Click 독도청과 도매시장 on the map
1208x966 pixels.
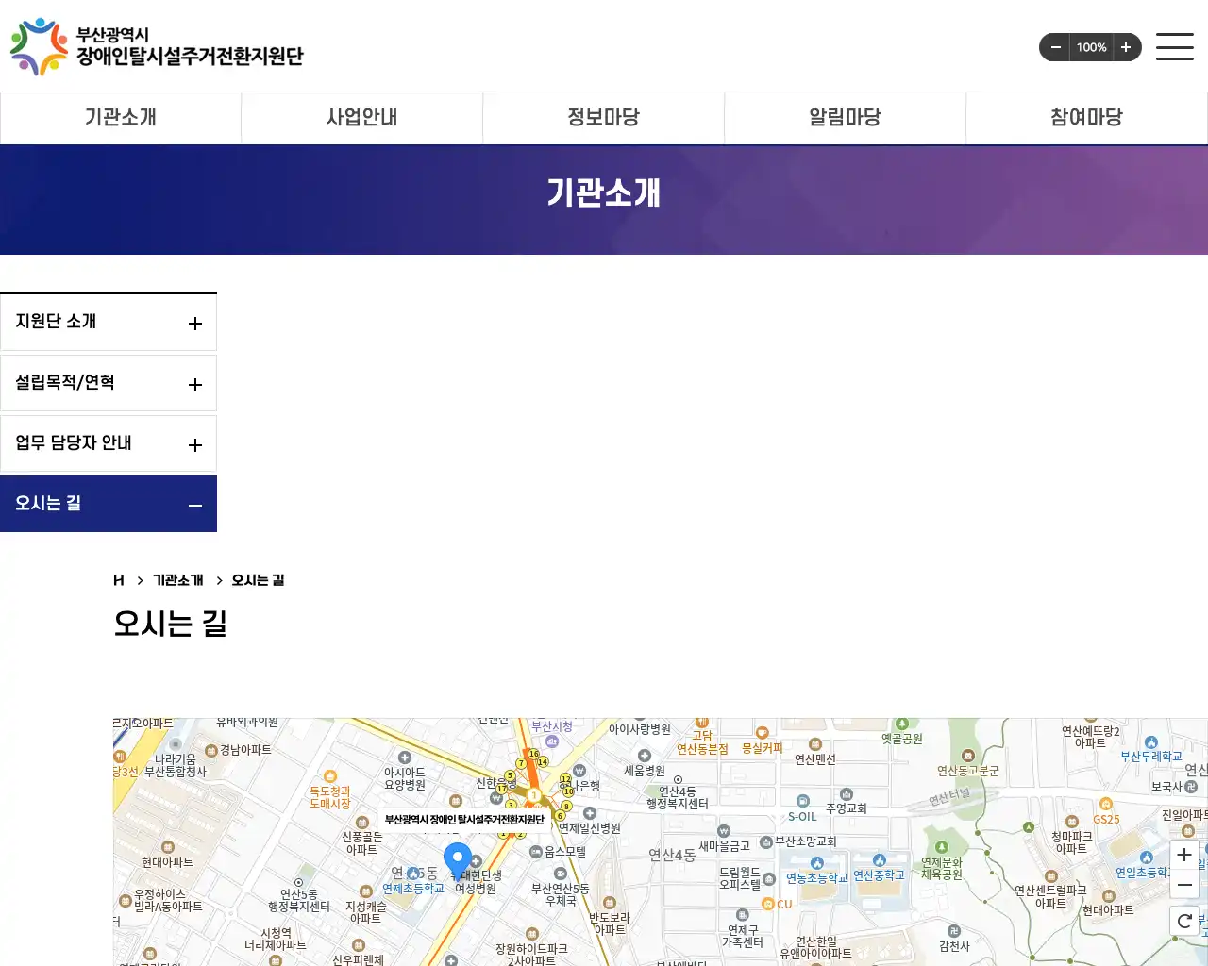pyautogui.click(x=330, y=797)
